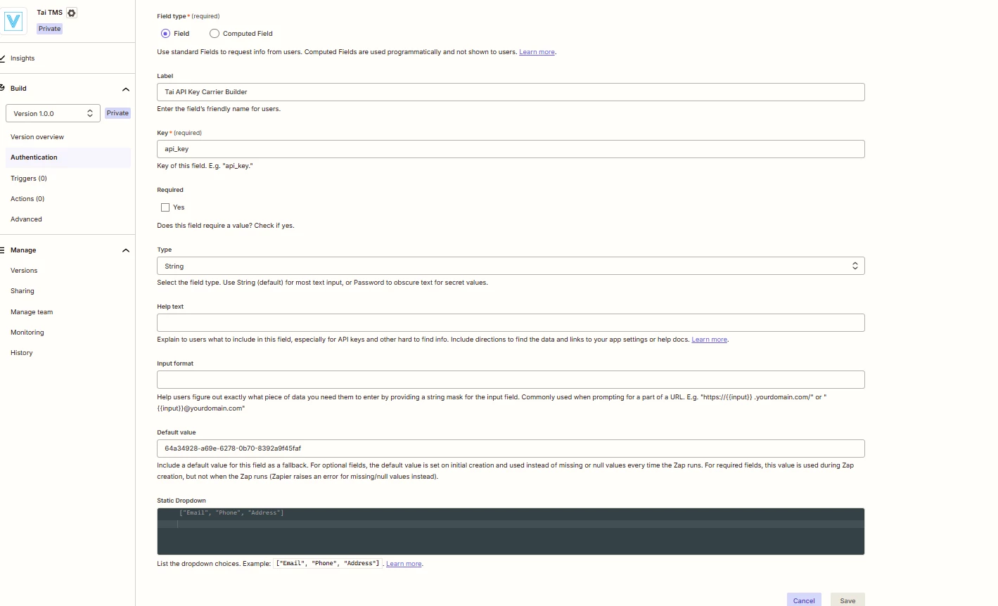998x606 pixels.
Task: Click the Cancel button
Action: coord(804,600)
